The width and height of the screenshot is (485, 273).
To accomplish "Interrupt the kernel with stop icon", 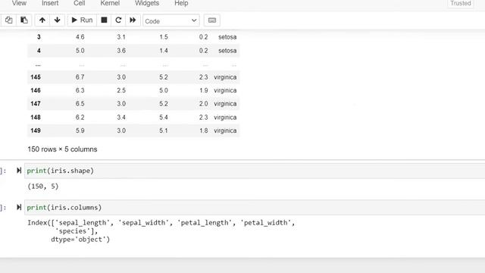I will (104, 20).
